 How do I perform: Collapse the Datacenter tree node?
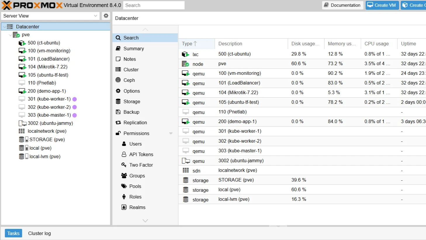[4, 27]
